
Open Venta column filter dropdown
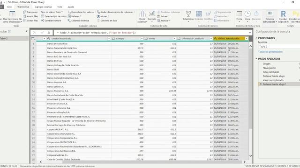tap(174, 39)
